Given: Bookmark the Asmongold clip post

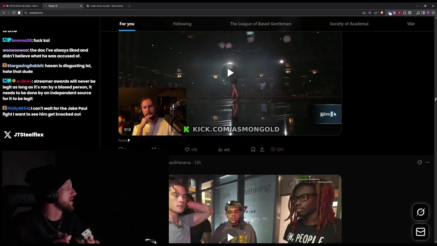Looking at the screenshot, I should [253, 150].
